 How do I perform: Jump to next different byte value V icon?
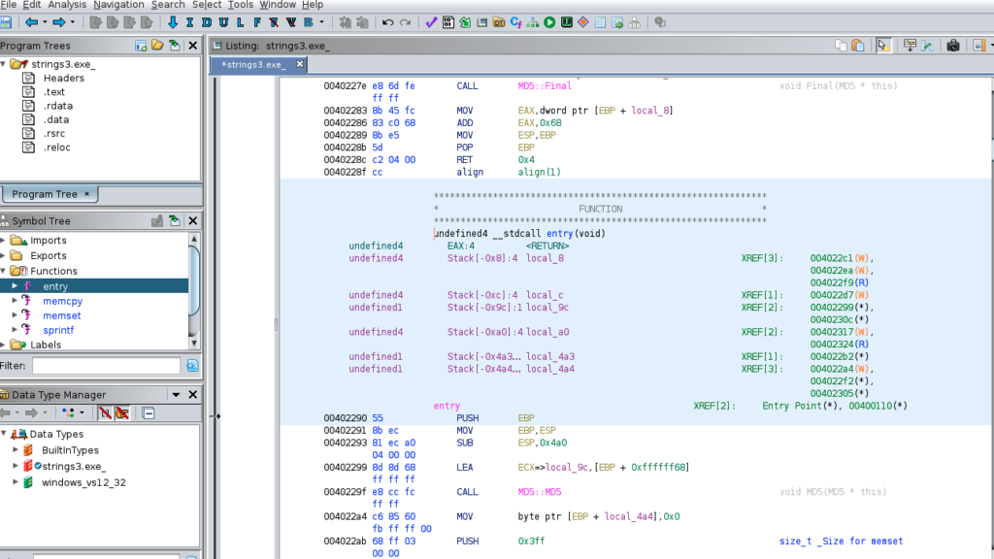291,23
